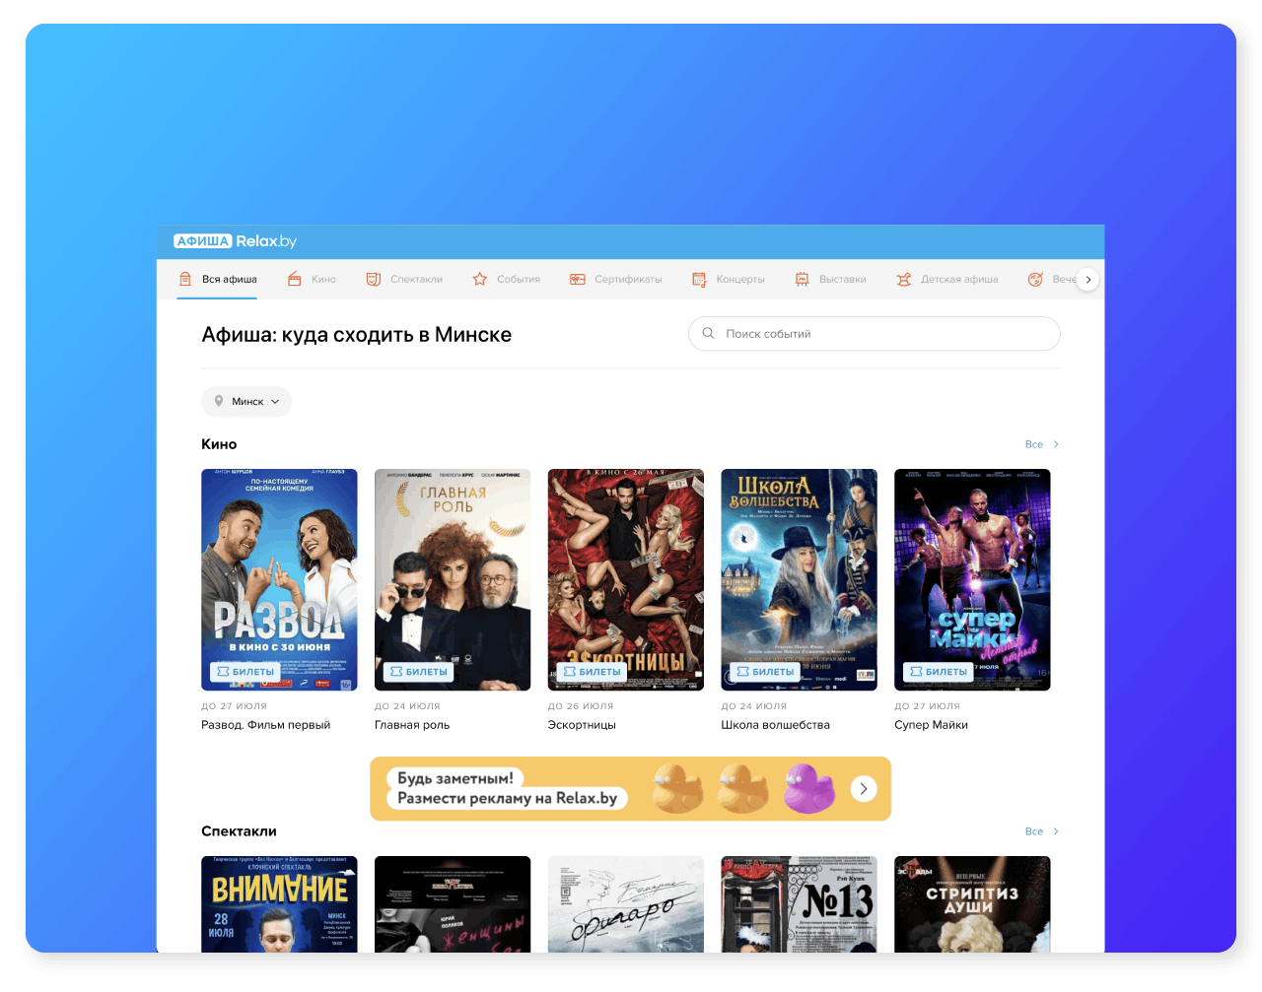Viewport: 1262px width, 992px height.
Task: Open the Концерты tab
Action: pos(728,279)
